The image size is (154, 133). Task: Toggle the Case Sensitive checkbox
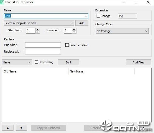[x=67, y=45]
